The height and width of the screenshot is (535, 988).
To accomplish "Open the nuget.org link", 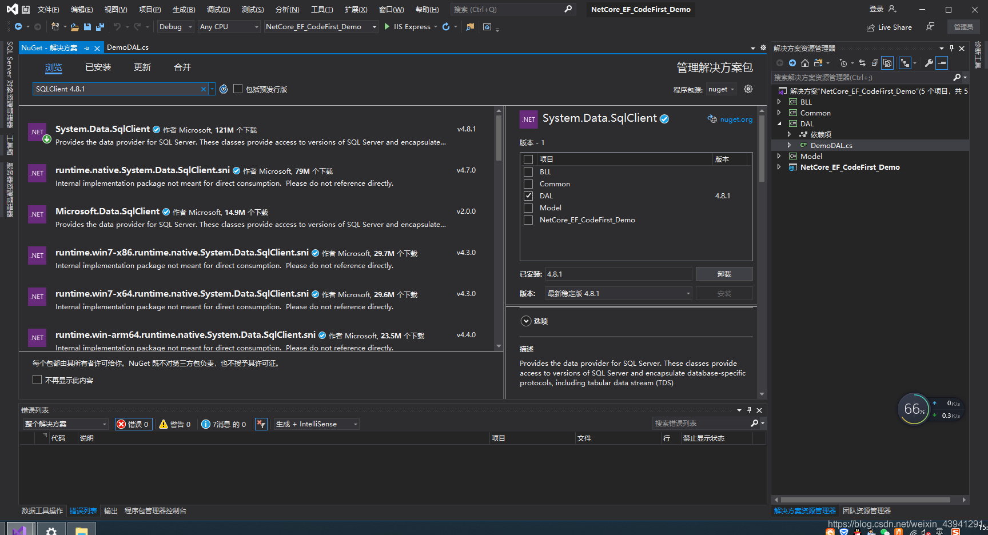I will (x=736, y=119).
